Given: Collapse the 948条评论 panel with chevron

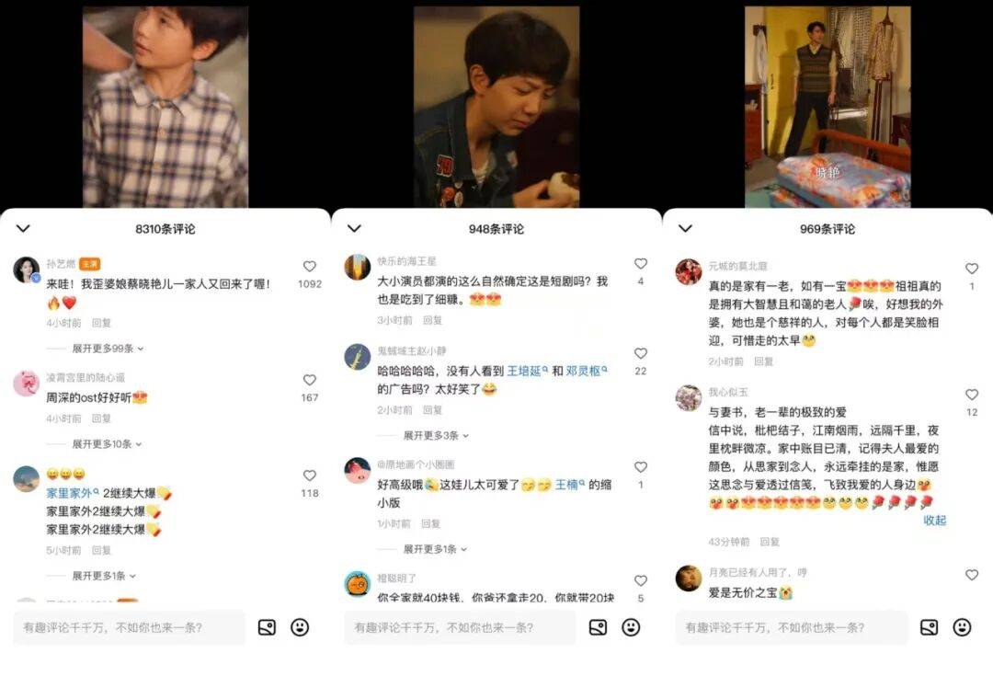Looking at the screenshot, I should click(355, 229).
